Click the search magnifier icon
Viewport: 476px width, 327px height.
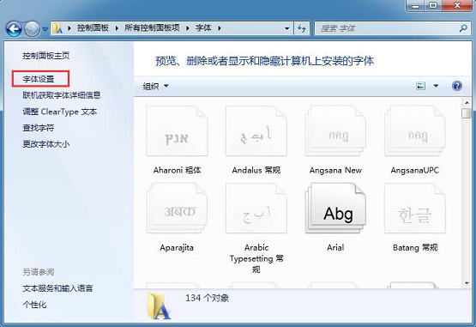point(463,28)
